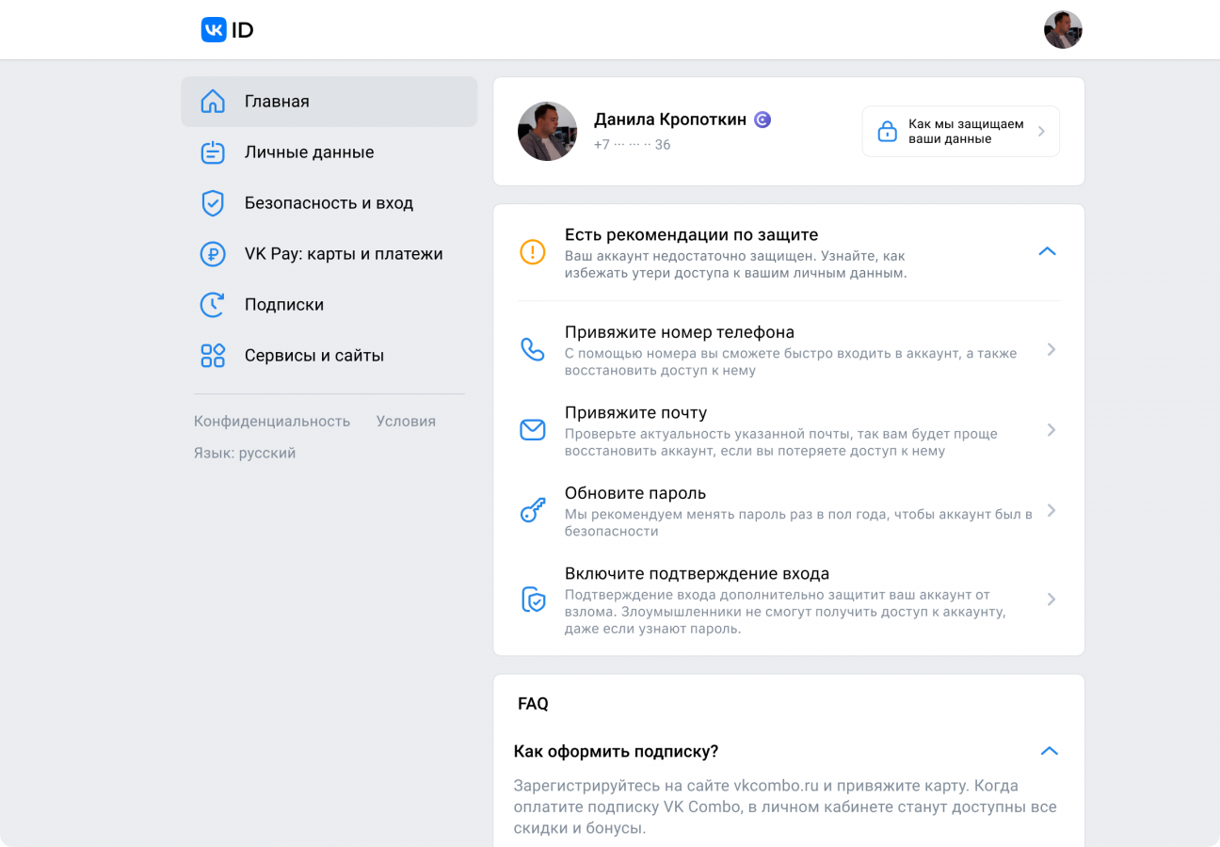Click the ruble icon for VK Pay
The image size is (1220, 847).
pyautogui.click(x=213, y=254)
